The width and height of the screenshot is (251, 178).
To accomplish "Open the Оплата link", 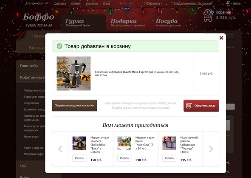I will (x=76, y=3).
